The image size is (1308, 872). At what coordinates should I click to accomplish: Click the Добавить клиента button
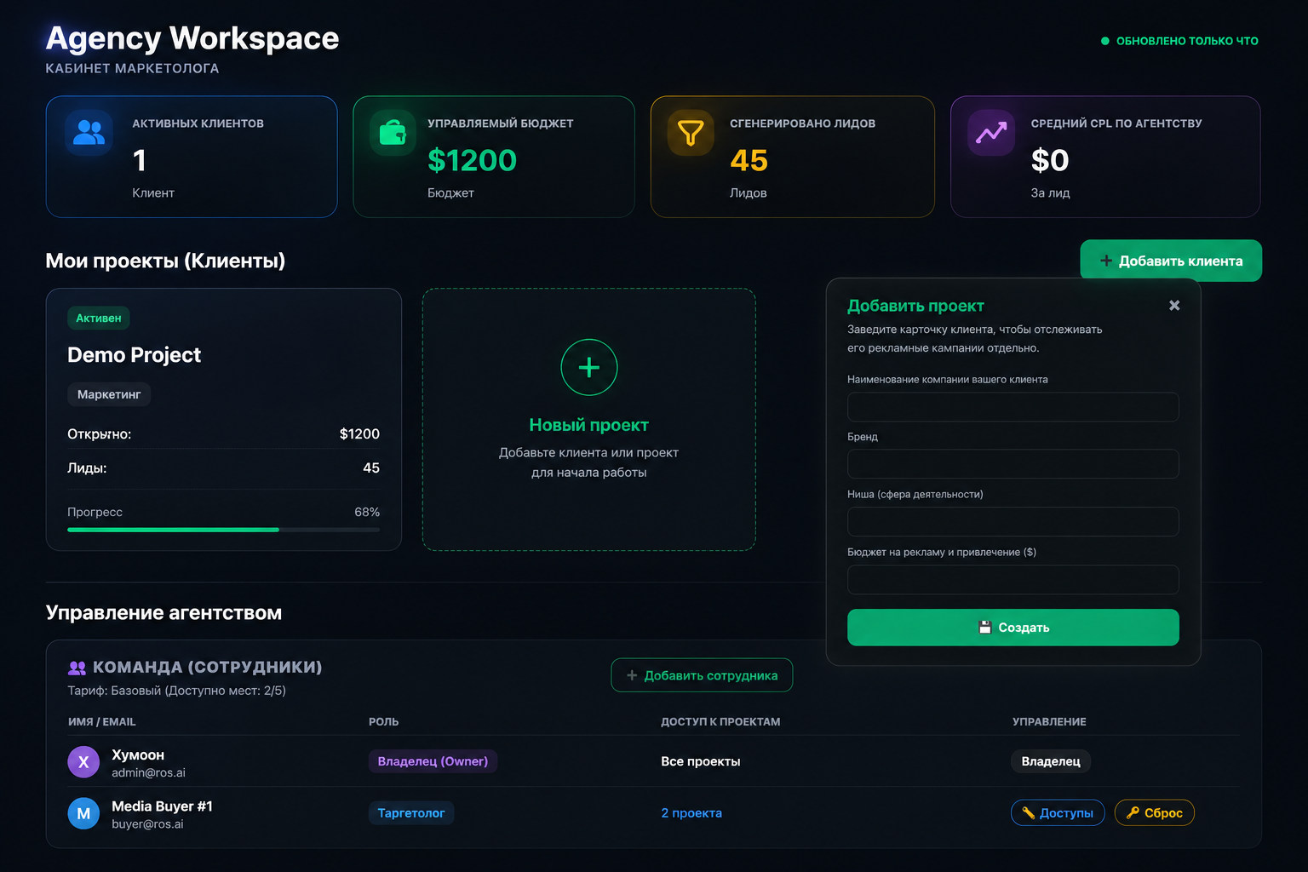coord(1171,261)
